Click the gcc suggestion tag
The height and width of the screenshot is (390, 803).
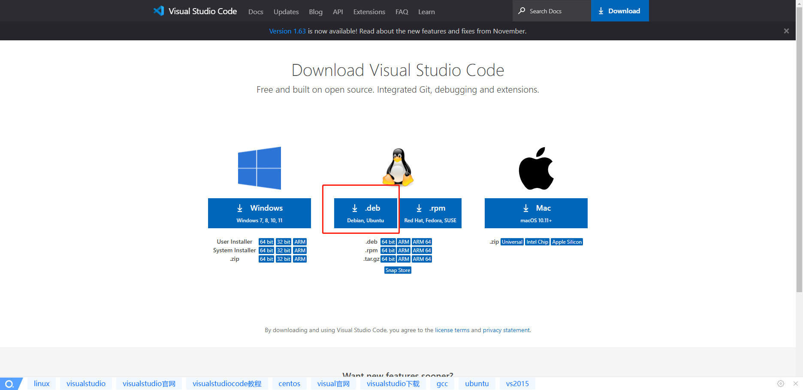(442, 384)
